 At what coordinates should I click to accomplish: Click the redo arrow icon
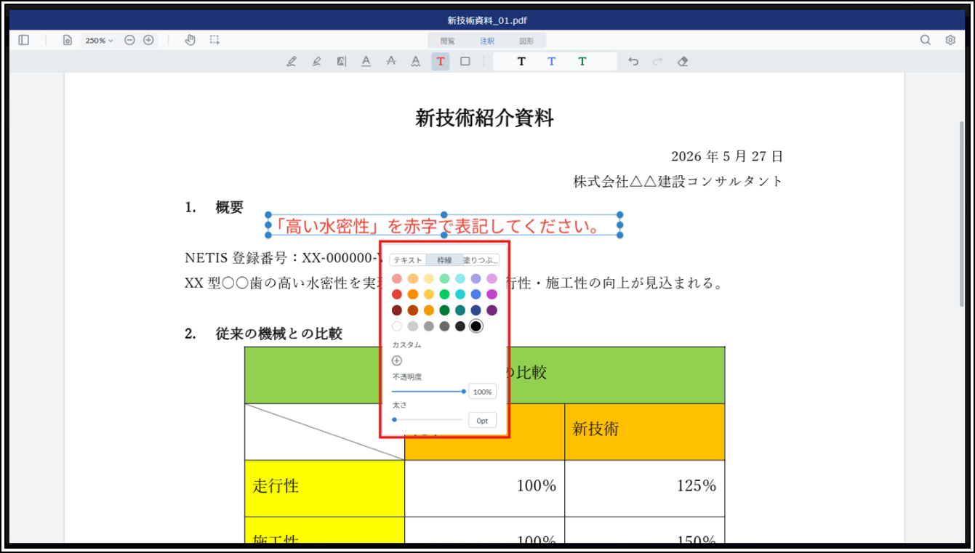[657, 62]
